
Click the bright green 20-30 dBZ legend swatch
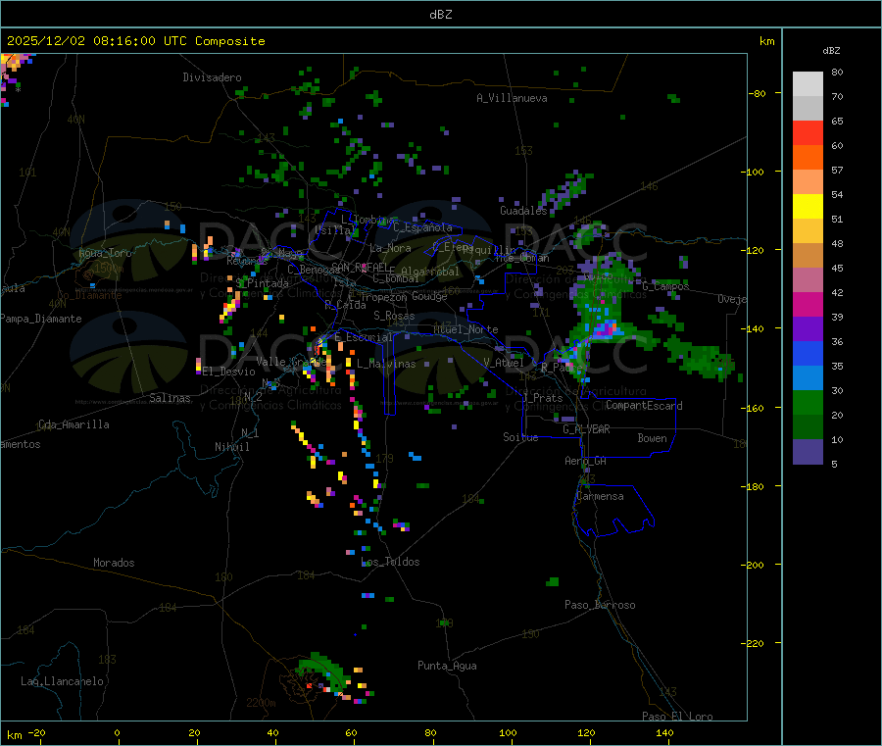(x=808, y=402)
